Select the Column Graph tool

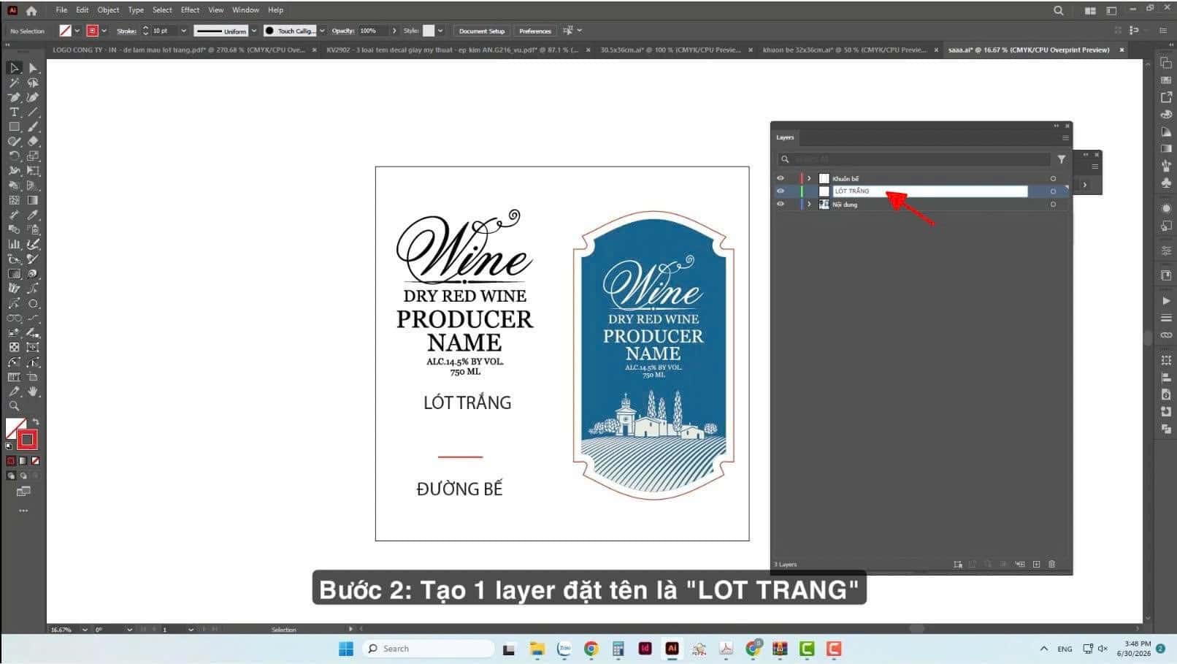(14, 244)
